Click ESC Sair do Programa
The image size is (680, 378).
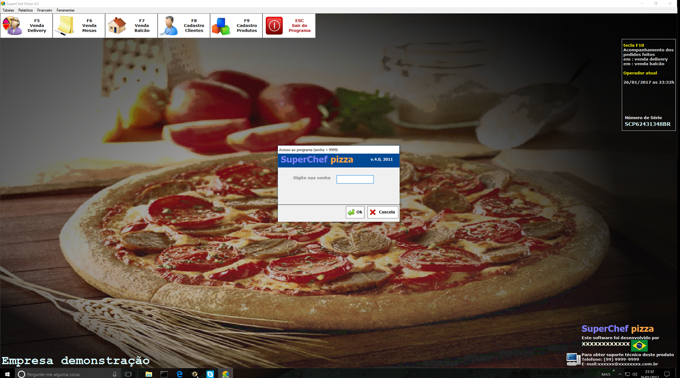(289, 26)
